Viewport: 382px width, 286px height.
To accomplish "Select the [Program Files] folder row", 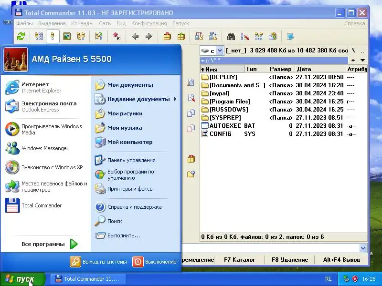I will 283,102.
